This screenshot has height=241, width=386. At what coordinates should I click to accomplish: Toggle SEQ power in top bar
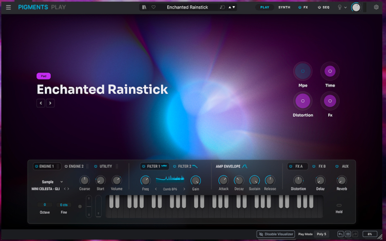click(x=319, y=8)
